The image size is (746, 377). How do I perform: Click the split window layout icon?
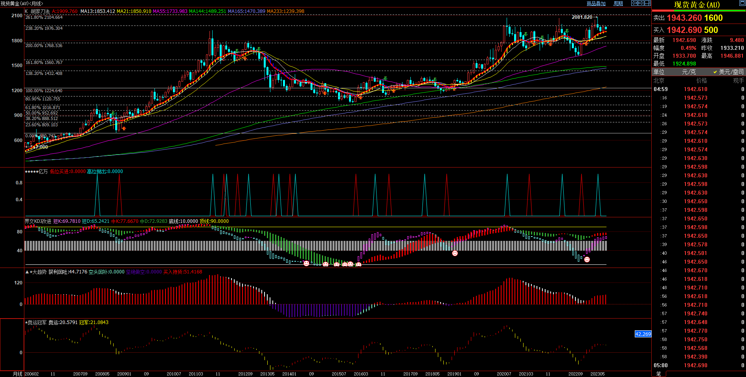647,3
